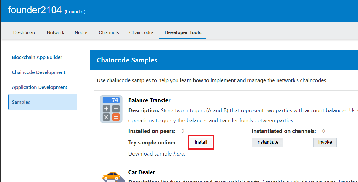Open Blockchain App Builder in sidebar
Image resolution: width=358 pixels, height=182 pixels.
click(x=37, y=57)
